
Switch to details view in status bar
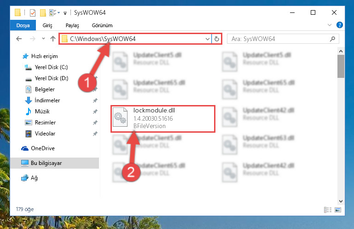[328, 210]
